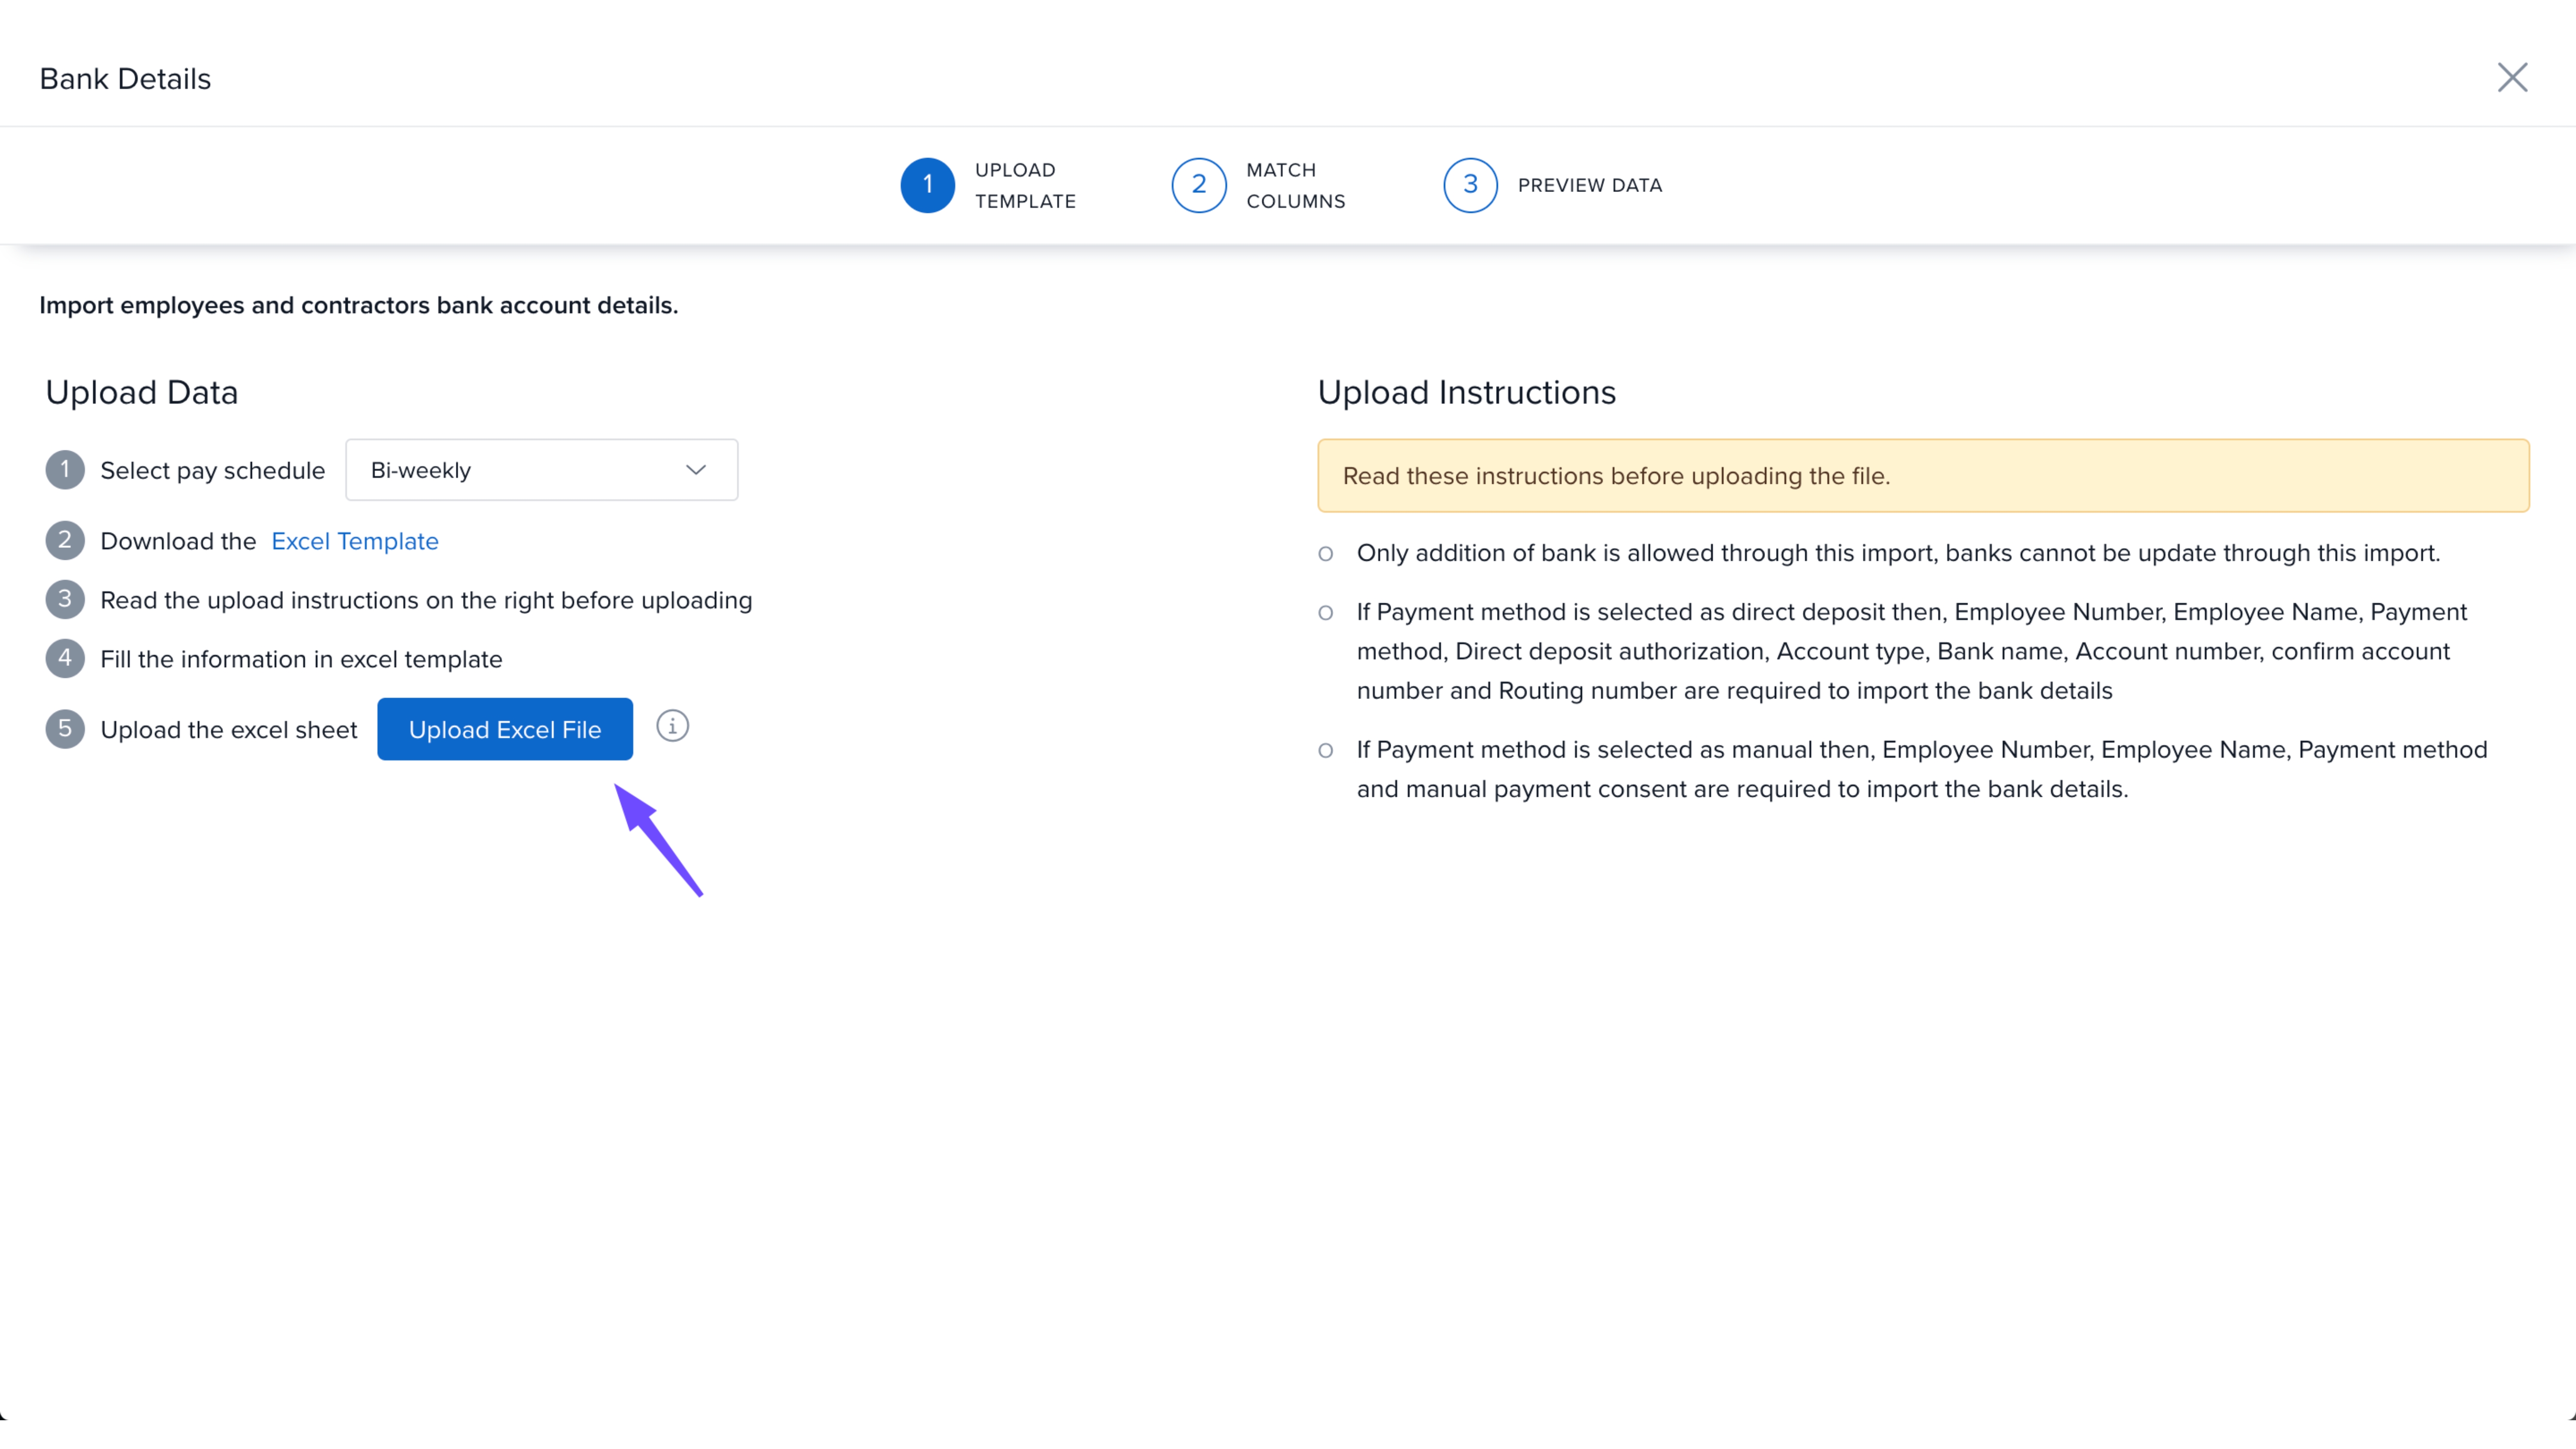Close the Bank Details dialog
The height and width of the screenshot is (1449, 2576).
[x=2512, y=78]
